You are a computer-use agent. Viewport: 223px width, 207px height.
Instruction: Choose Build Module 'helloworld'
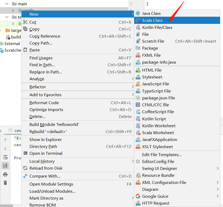[78, 124]
